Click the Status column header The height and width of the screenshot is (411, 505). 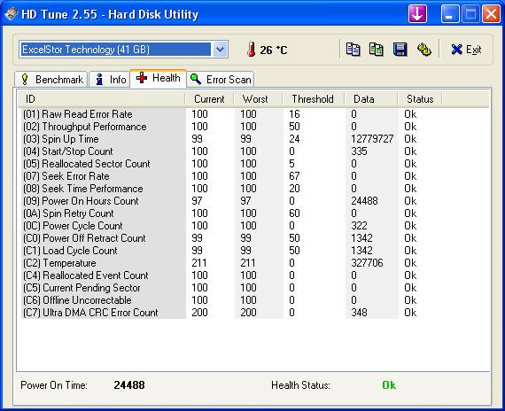(420, 99)
